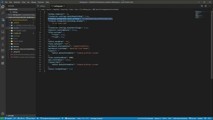Open the Edit menu

[x=11, y=2]
